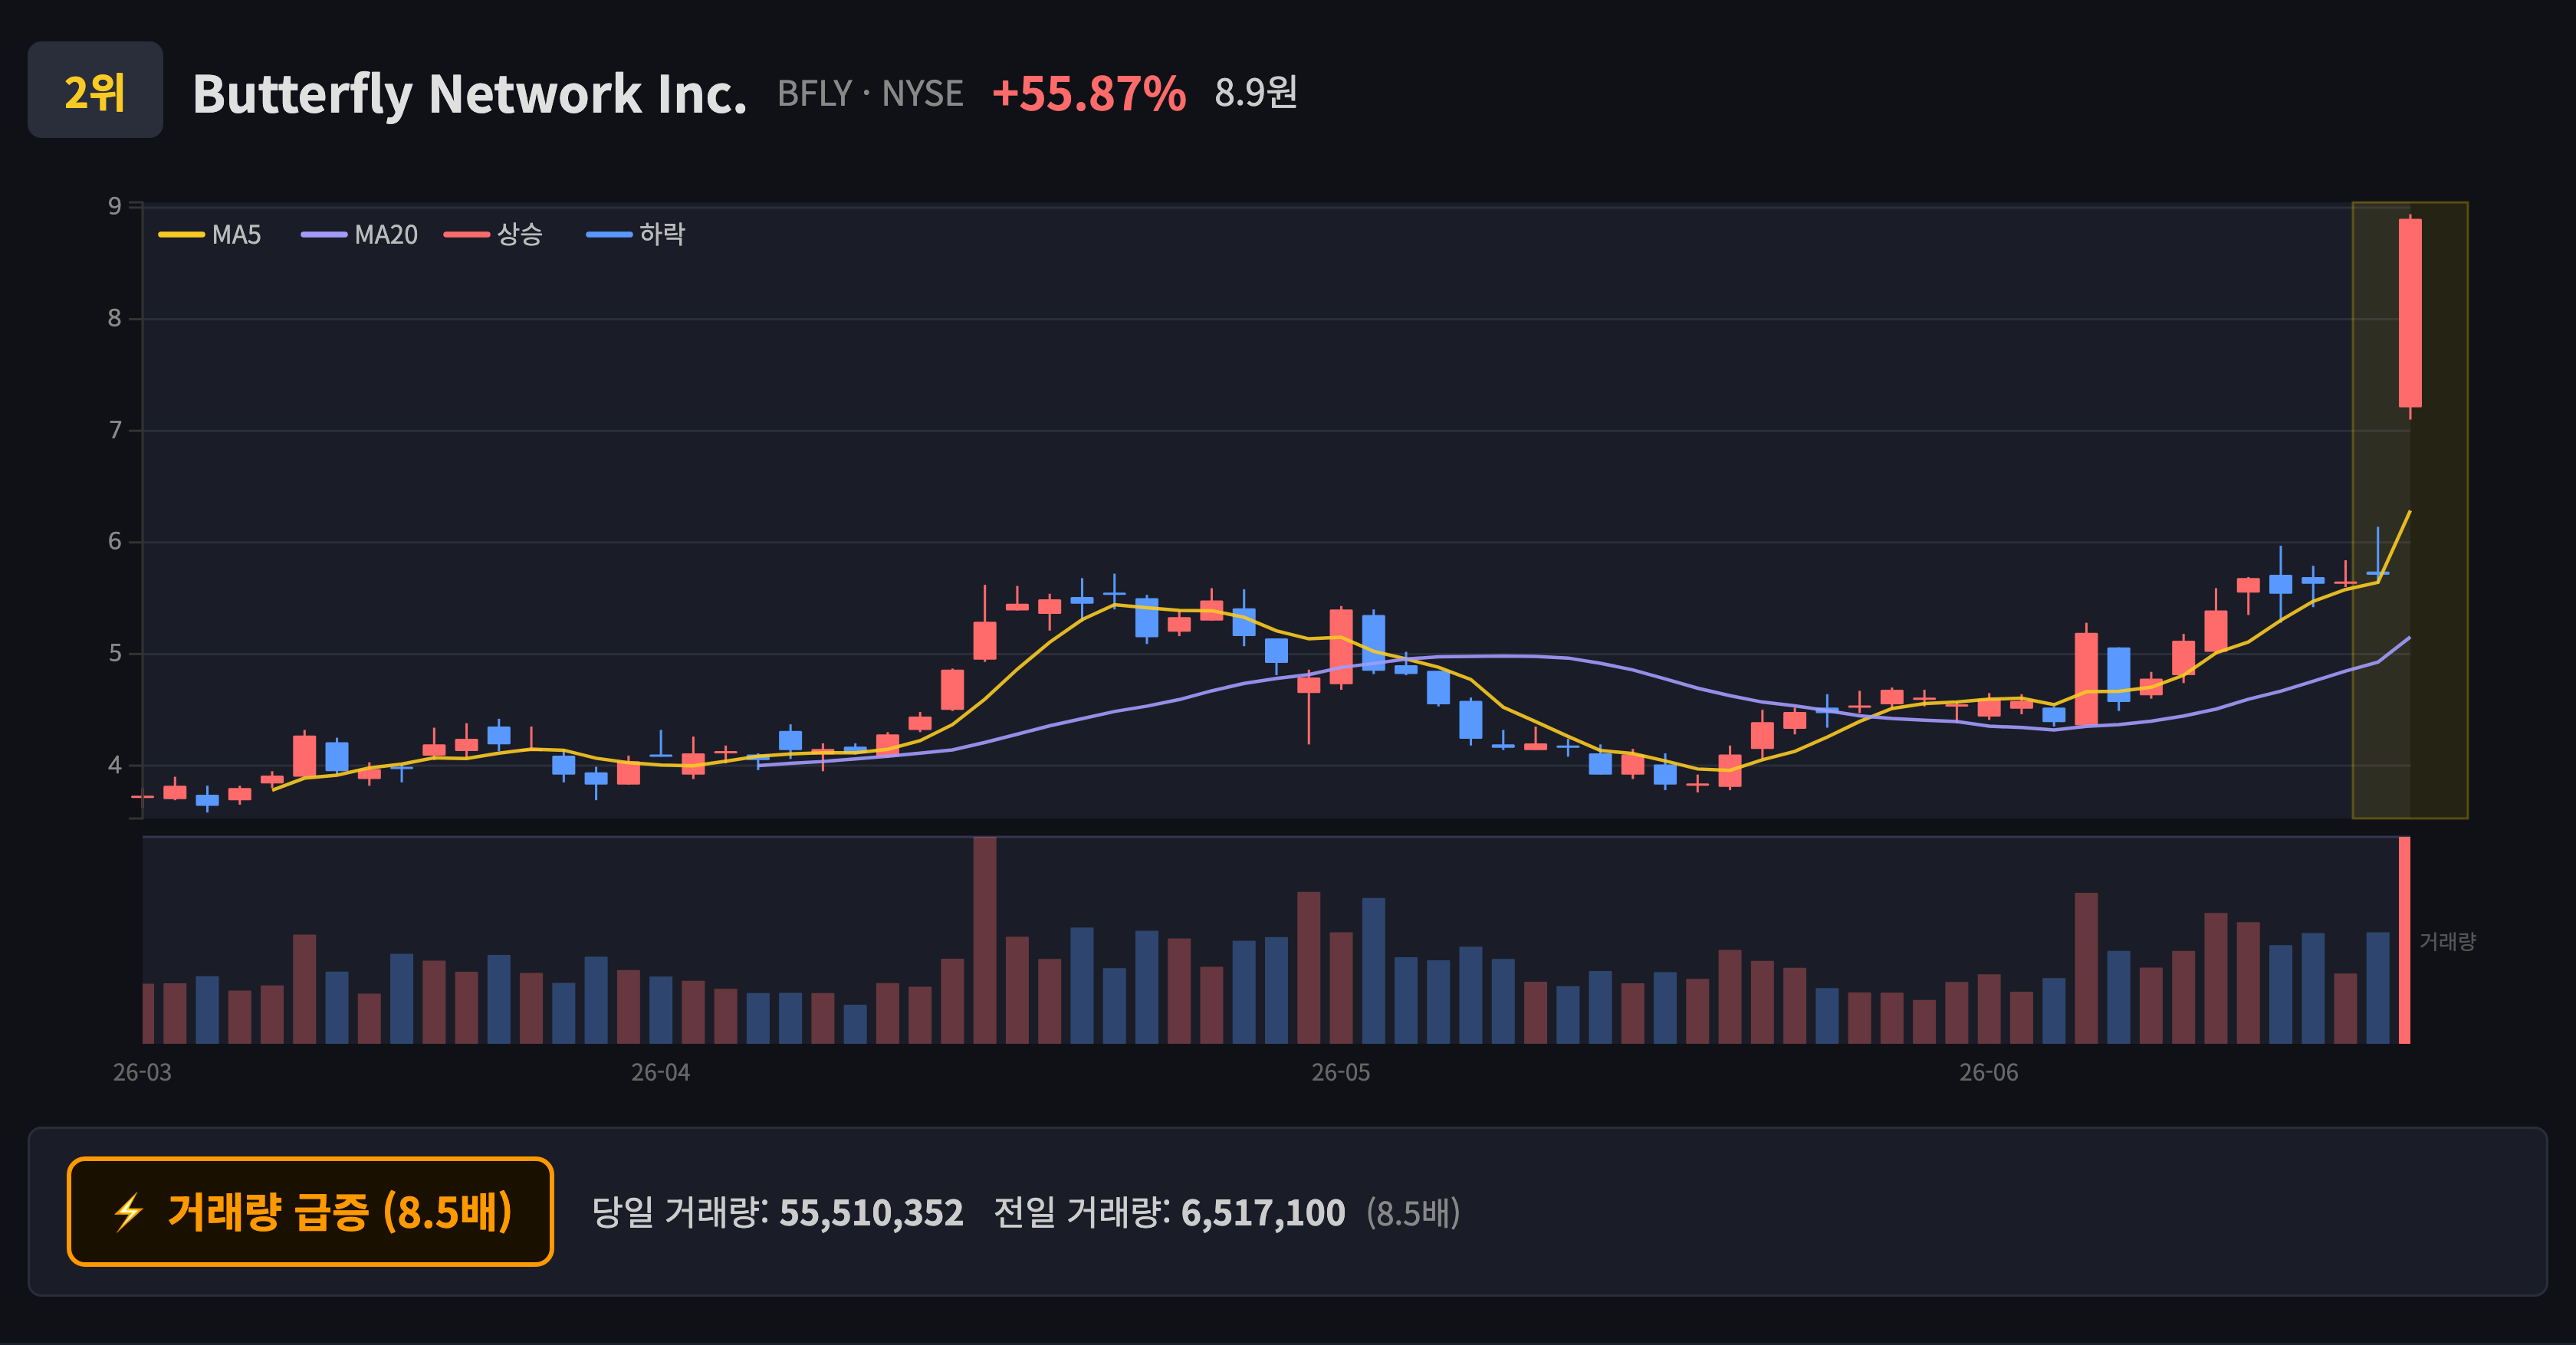Click the 거래량 volume axis label
The width and height of the screenshot is (2576, 1345).
click(2447, 941)
